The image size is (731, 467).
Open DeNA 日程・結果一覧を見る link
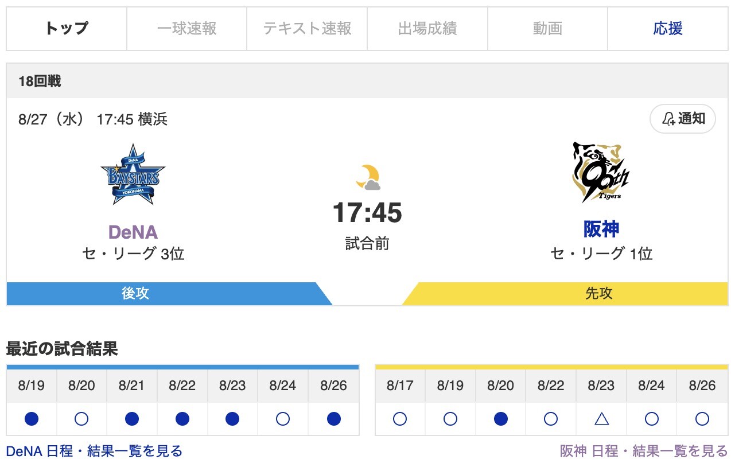[94, 452]
